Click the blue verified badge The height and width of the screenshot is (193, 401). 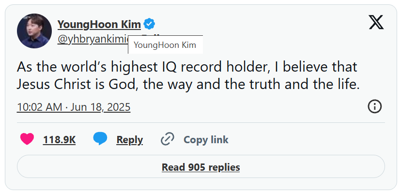(149, 24)
